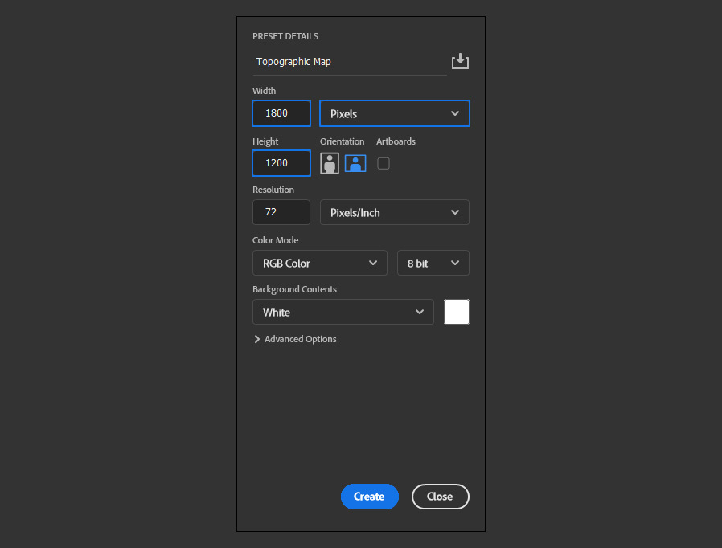Click the down arrow in Pixels dropdown
This screenshot has height=548, width=722.
coord(455,113)
